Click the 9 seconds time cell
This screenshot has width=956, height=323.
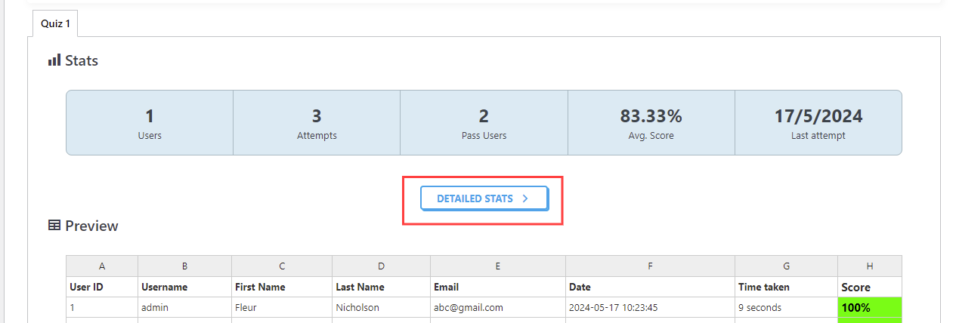[786, 308]
